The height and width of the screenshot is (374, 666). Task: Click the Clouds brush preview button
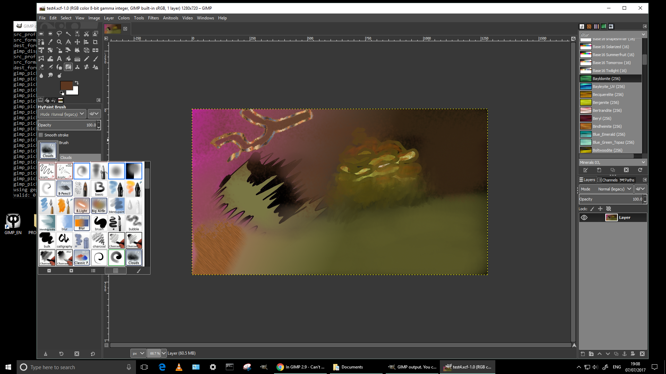pos(48,150)
